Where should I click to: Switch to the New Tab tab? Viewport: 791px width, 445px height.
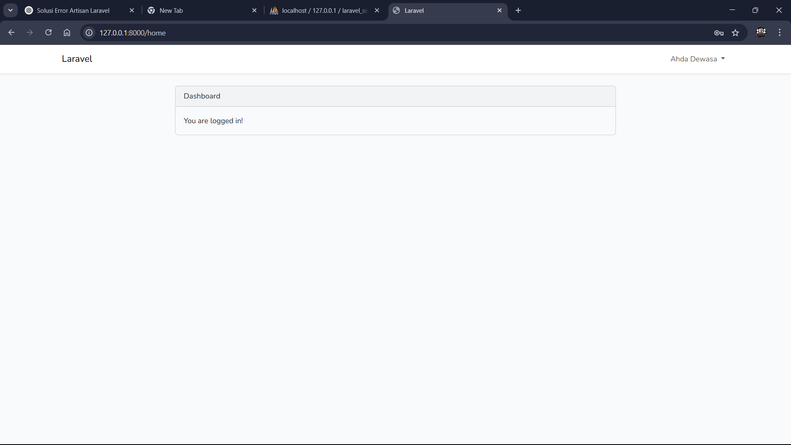198,11
